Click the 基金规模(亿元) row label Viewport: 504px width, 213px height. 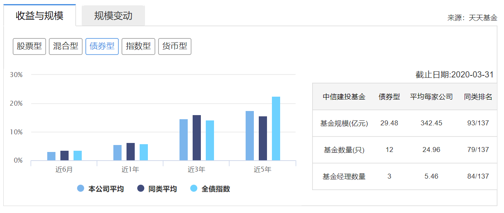pos(344,123)
